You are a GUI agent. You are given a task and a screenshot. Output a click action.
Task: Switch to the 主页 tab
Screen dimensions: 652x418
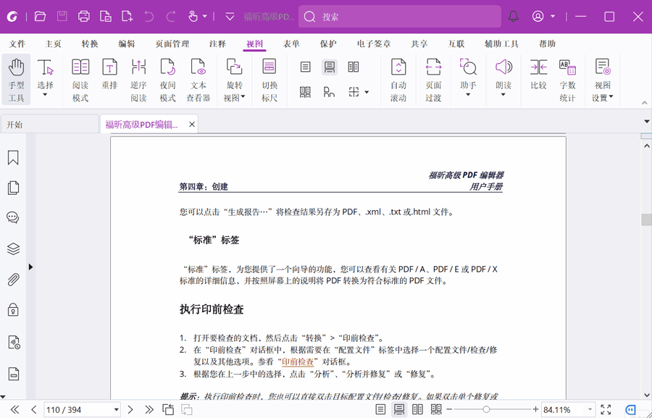click(53, 43)
